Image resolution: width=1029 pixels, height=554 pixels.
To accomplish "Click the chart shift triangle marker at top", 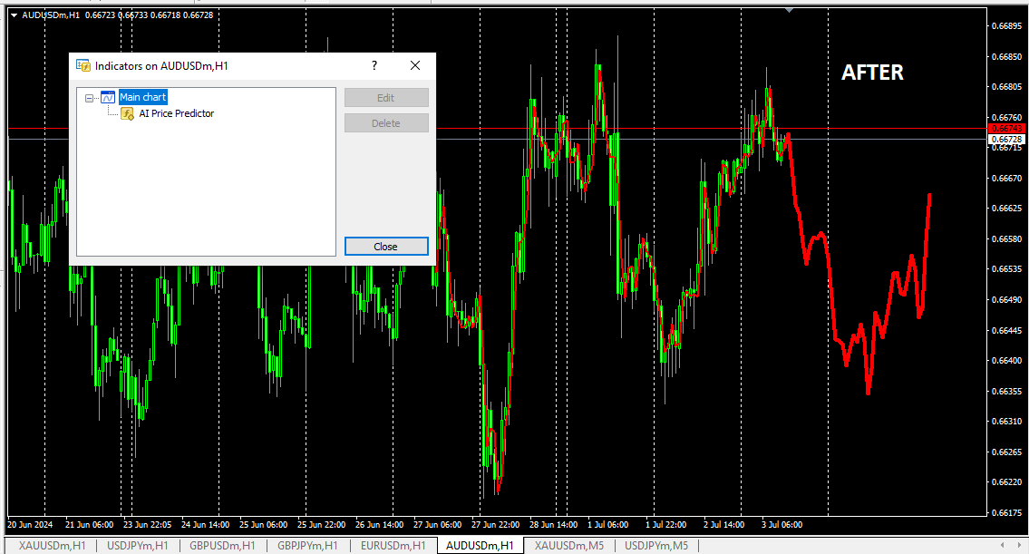I will pyautogui.click(x=790, y=10).
